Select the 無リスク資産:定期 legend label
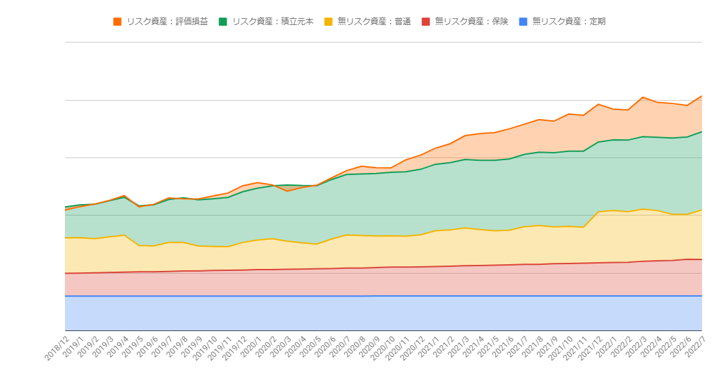 (569, 22)
